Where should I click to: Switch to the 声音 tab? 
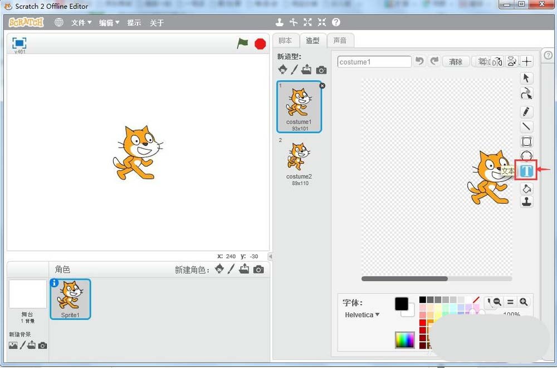pyautogui.click(x=339, y=41)
